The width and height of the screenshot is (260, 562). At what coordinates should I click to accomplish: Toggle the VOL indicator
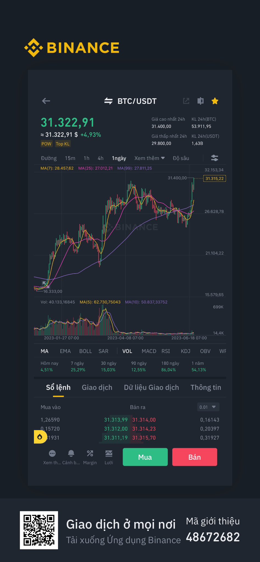pos(127,351)
